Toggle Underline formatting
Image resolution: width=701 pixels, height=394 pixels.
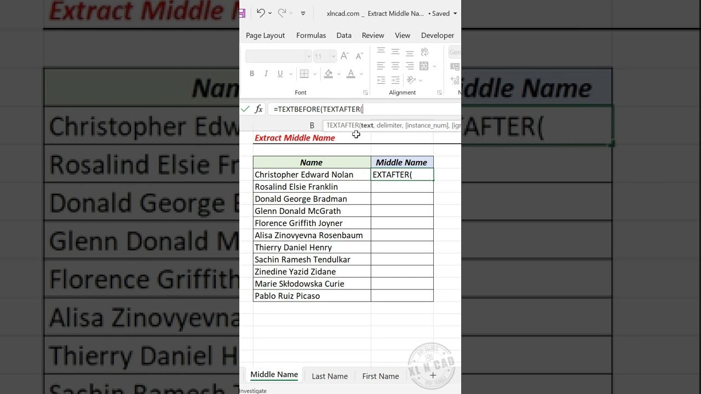click(280, 74)
